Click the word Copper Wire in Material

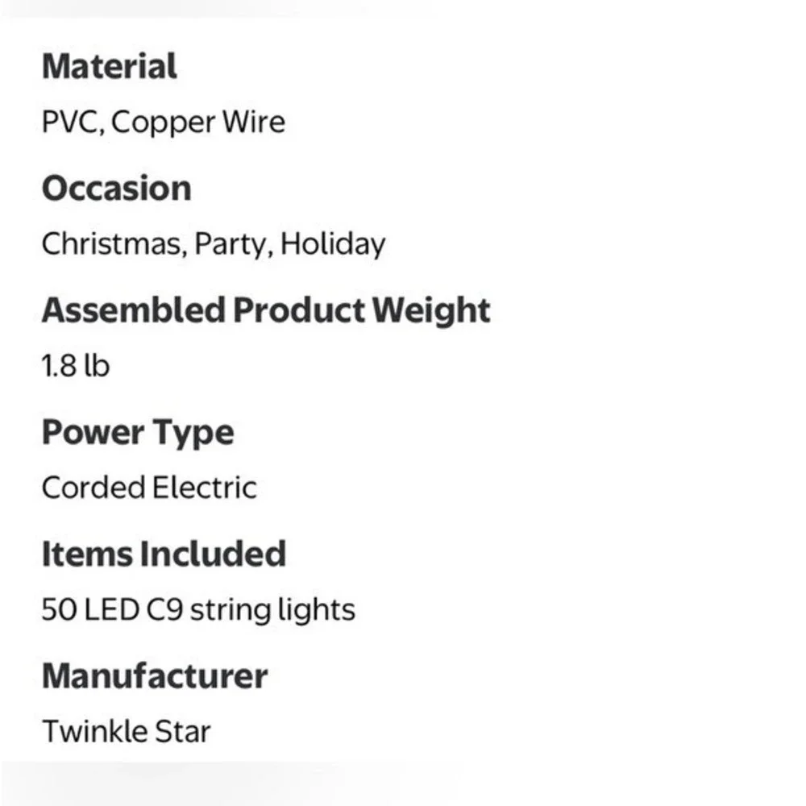click(198, 123)
